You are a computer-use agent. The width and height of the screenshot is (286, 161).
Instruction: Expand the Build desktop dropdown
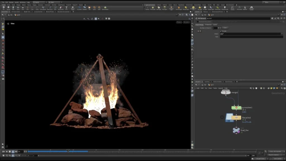coord(40,2)
